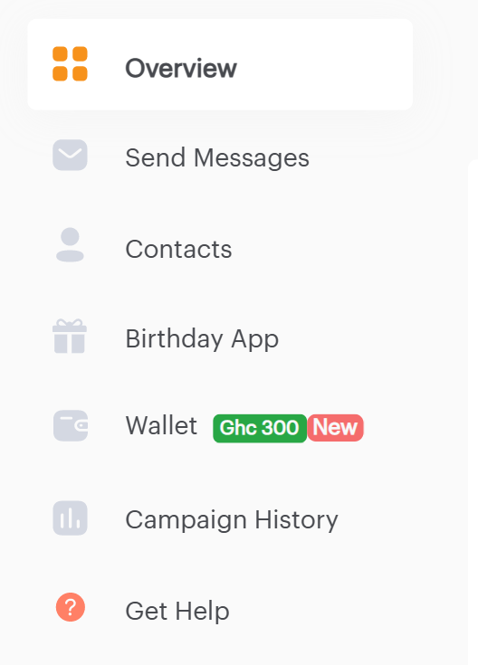Click the orange grid Overview icon
Image resolution: width=478 pixels, height=665 pixels.
[x=70, y=63]
